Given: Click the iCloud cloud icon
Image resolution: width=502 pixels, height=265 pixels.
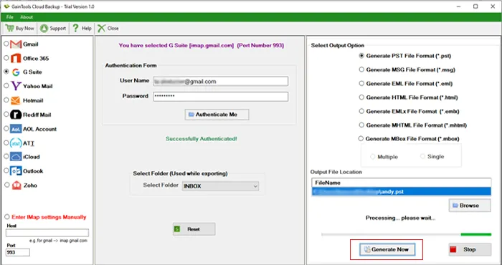Looking at the screenshot, I should (16, 157).
